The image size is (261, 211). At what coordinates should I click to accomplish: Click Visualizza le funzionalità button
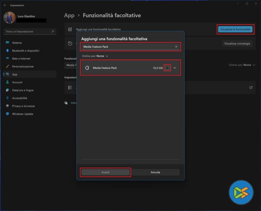[235, 29]
